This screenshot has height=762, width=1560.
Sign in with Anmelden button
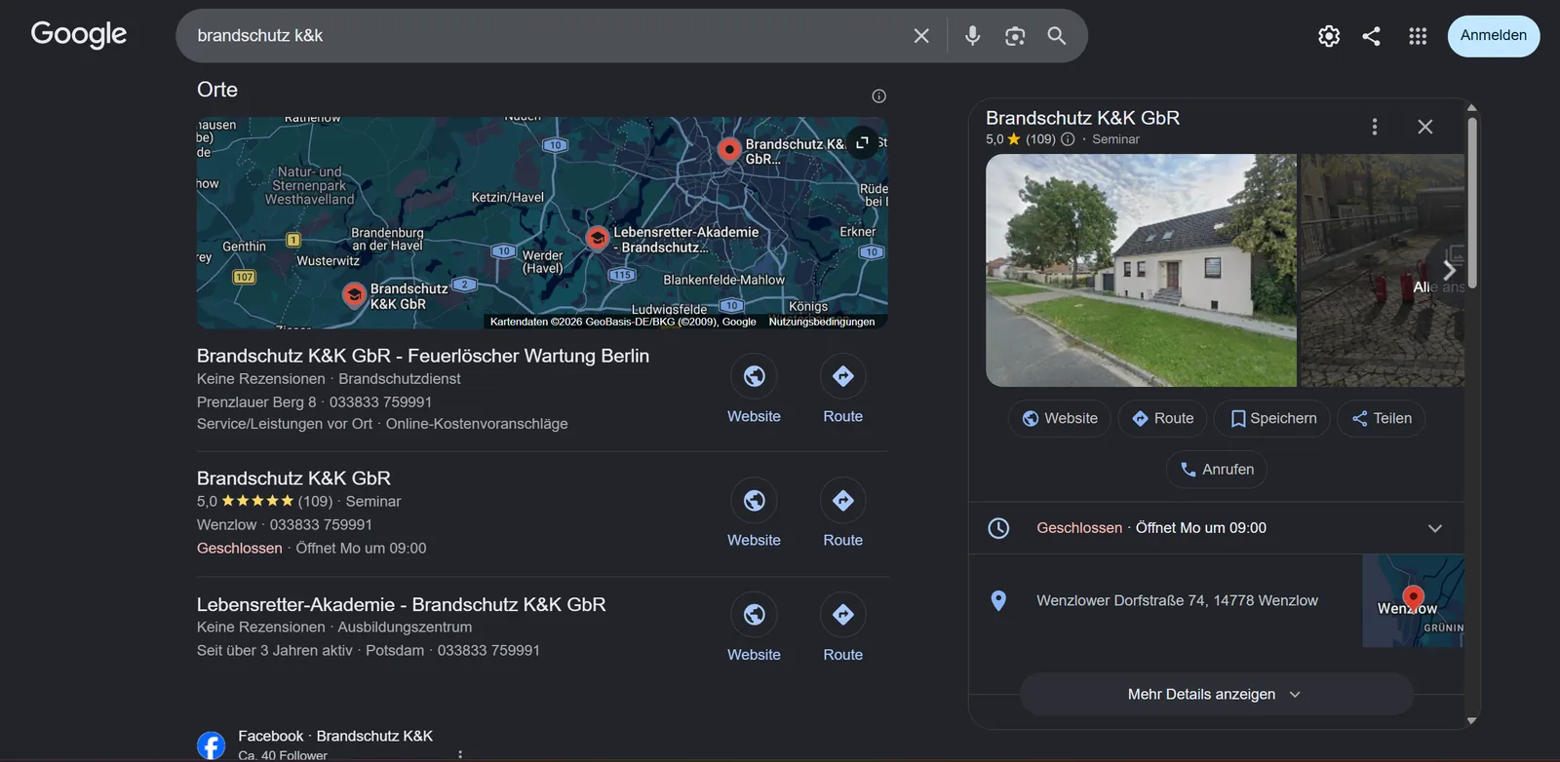pyautogui.click(x=1494, y=36)
